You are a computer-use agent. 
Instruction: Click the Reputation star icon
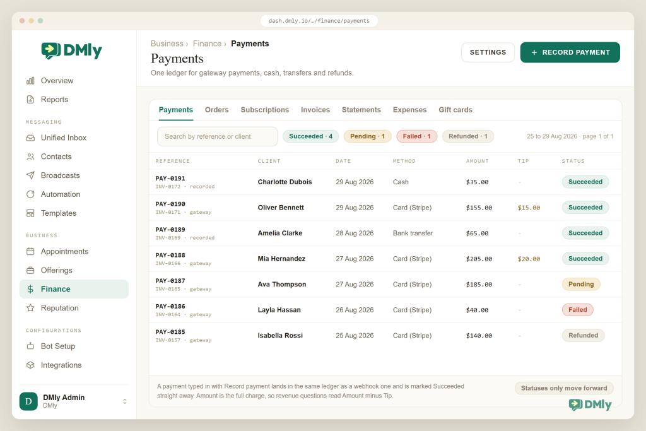coord(30,308)
